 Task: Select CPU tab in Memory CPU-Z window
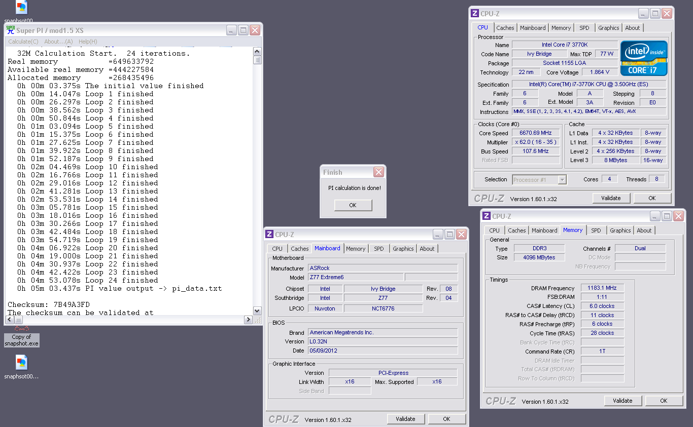click(495, 230)
